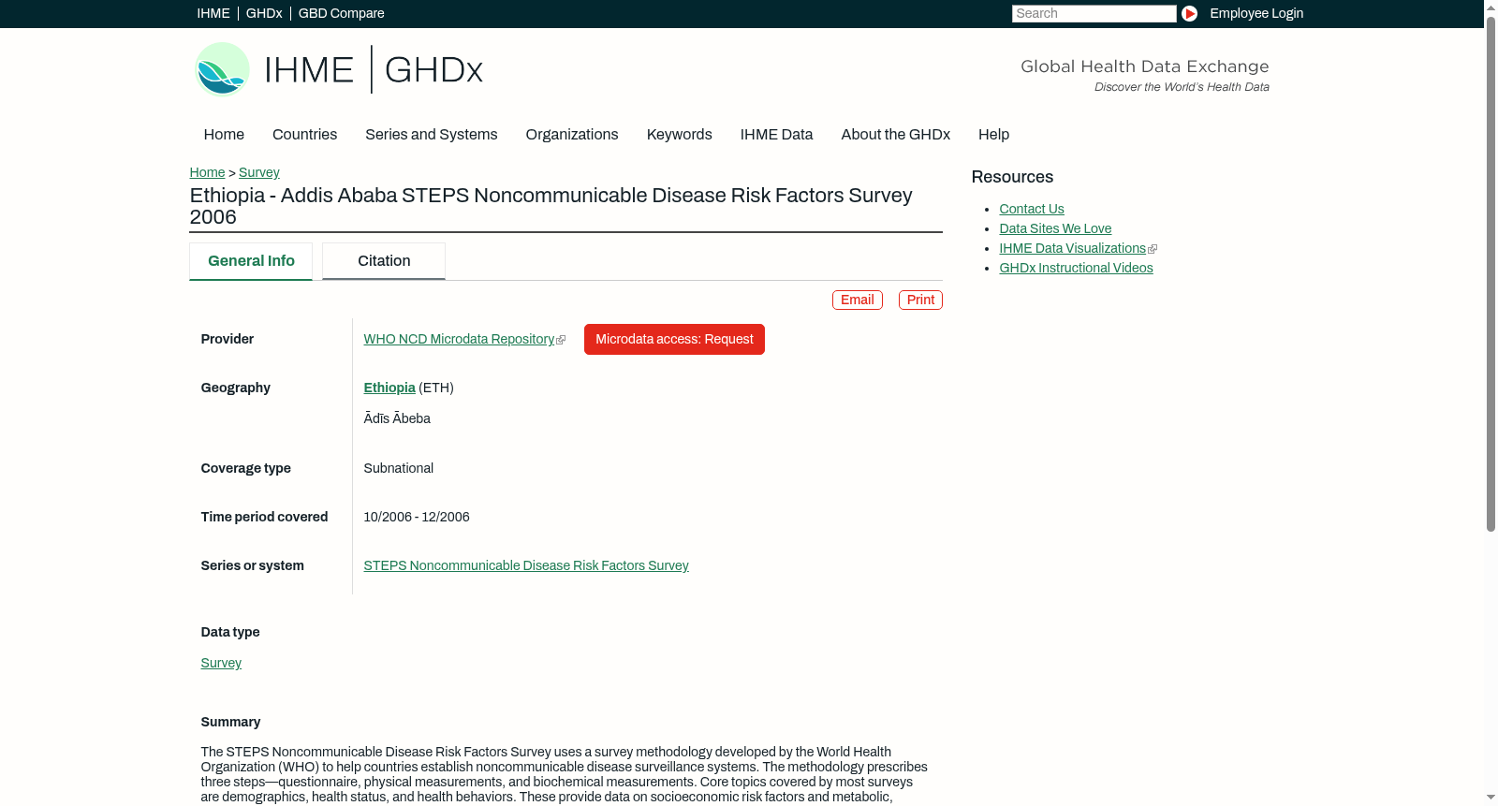Viewport: 1498px width, 806px height.
Task: Click the external link icon after IHME Data Visualizations
Action: pos(1153,249)
